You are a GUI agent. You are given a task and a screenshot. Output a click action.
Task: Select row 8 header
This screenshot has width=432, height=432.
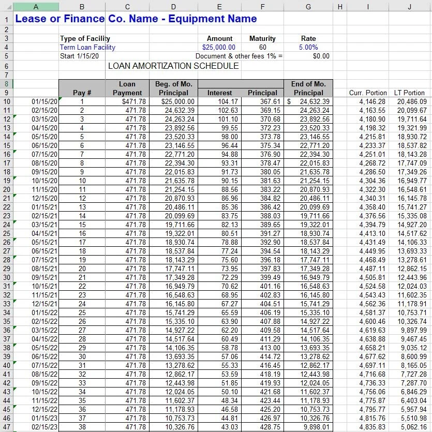[6, 84]
